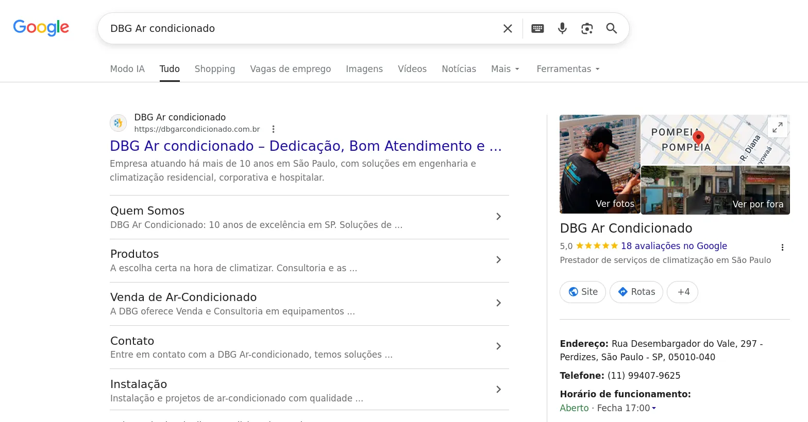Open search by image camera icon
Image resolution: width=808 pixels, height=422 pixels.
click(587, 28)
